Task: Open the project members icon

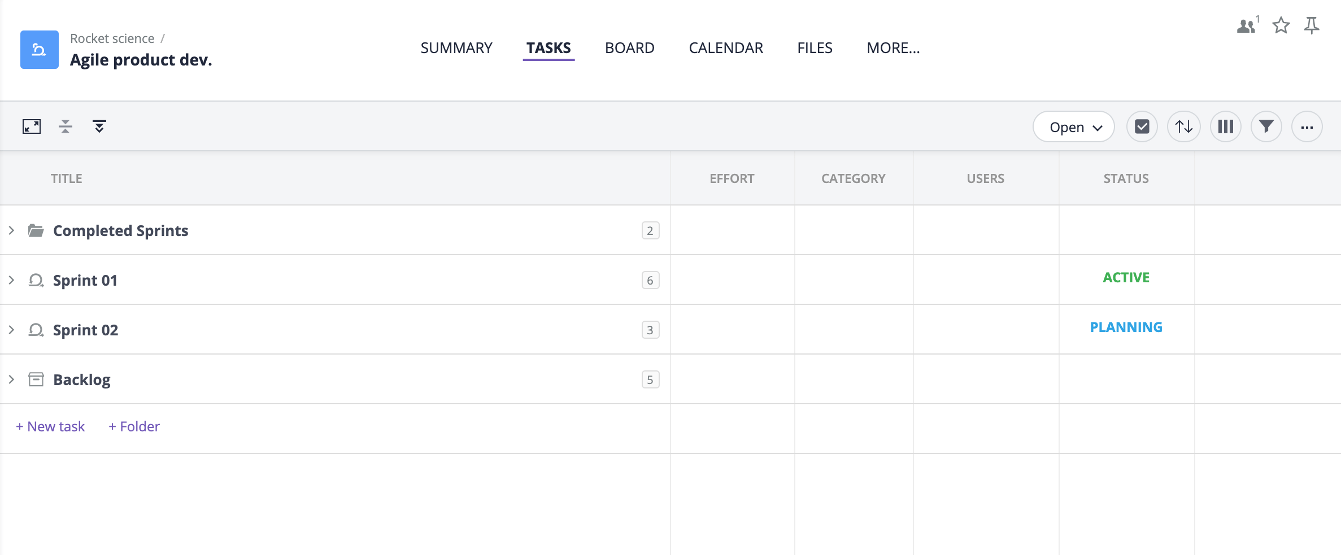Action: 1247,25
